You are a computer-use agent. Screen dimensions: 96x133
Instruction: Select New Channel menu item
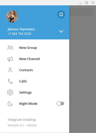35,59
